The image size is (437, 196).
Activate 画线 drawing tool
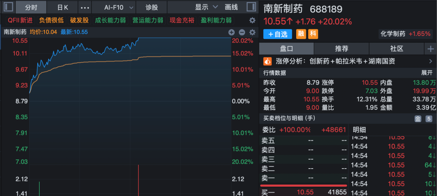click(x=231, y=7)
